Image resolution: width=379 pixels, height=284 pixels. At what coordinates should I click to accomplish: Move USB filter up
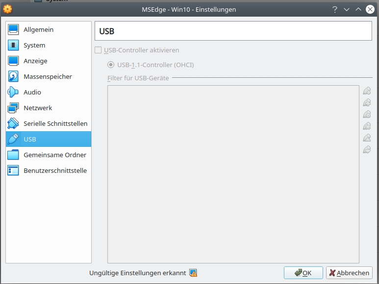[x=367, y=138]
